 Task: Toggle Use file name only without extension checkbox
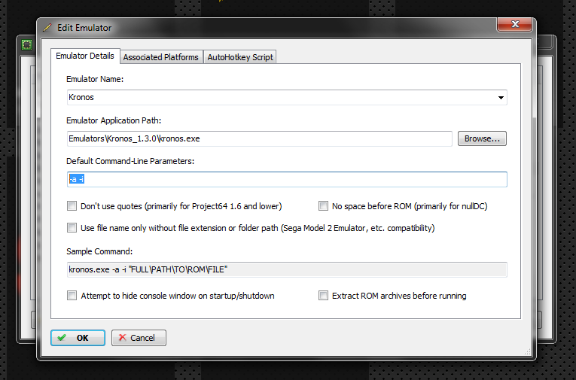[72, 228]
